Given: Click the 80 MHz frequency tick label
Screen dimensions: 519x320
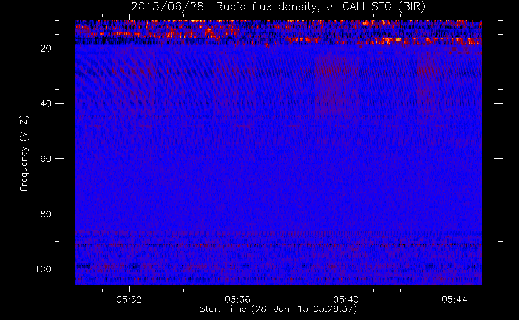Looking at the screenshot, I should (46, 214).
